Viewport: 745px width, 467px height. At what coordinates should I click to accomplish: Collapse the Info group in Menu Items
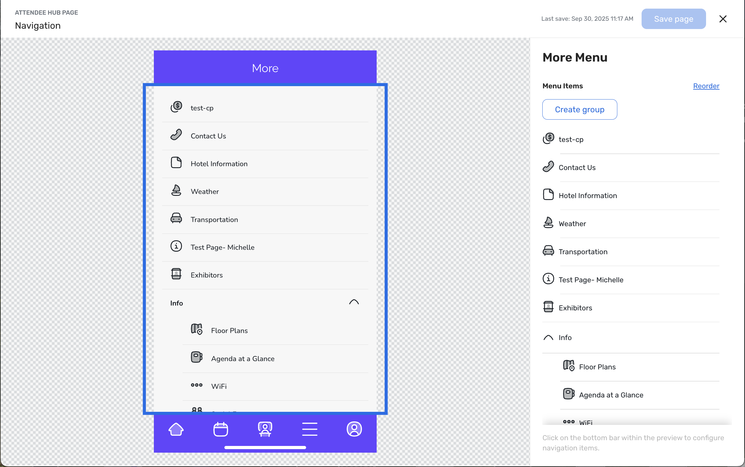[x=548, y=337]
